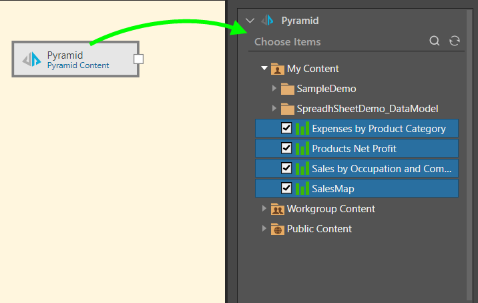Click the Public Content folder icon
This screenshot has height=303, width=478.
[x=278, y=229]
